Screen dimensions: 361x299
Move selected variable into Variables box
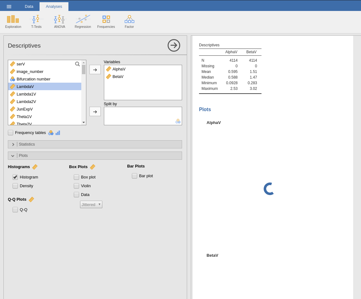[95, 70]
